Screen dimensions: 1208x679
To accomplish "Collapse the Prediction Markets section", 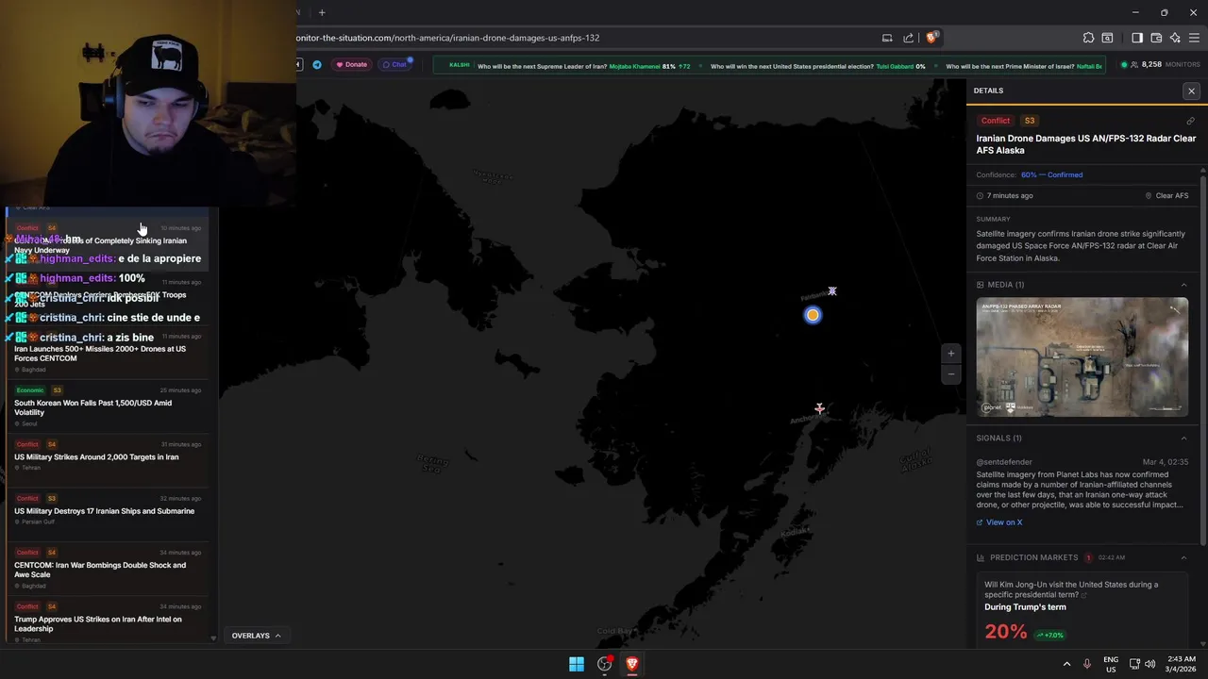I will click(x=1183, y=557).
